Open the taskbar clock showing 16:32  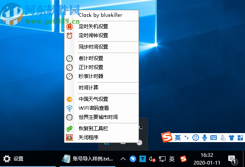[x=207, y=159]
